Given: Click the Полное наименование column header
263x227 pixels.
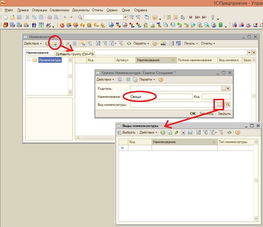Looking at the screenshot, I should 197,60.
